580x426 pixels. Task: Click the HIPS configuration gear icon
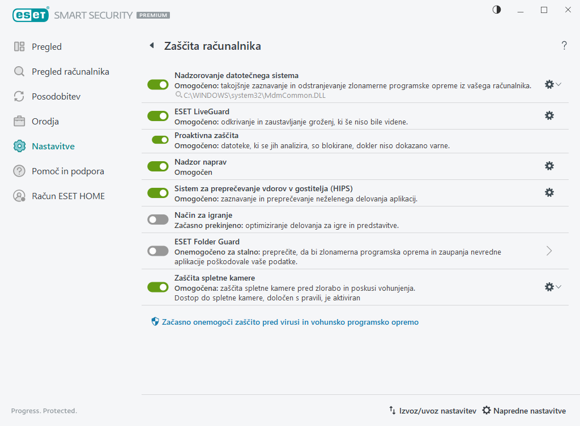coord(549,192)
